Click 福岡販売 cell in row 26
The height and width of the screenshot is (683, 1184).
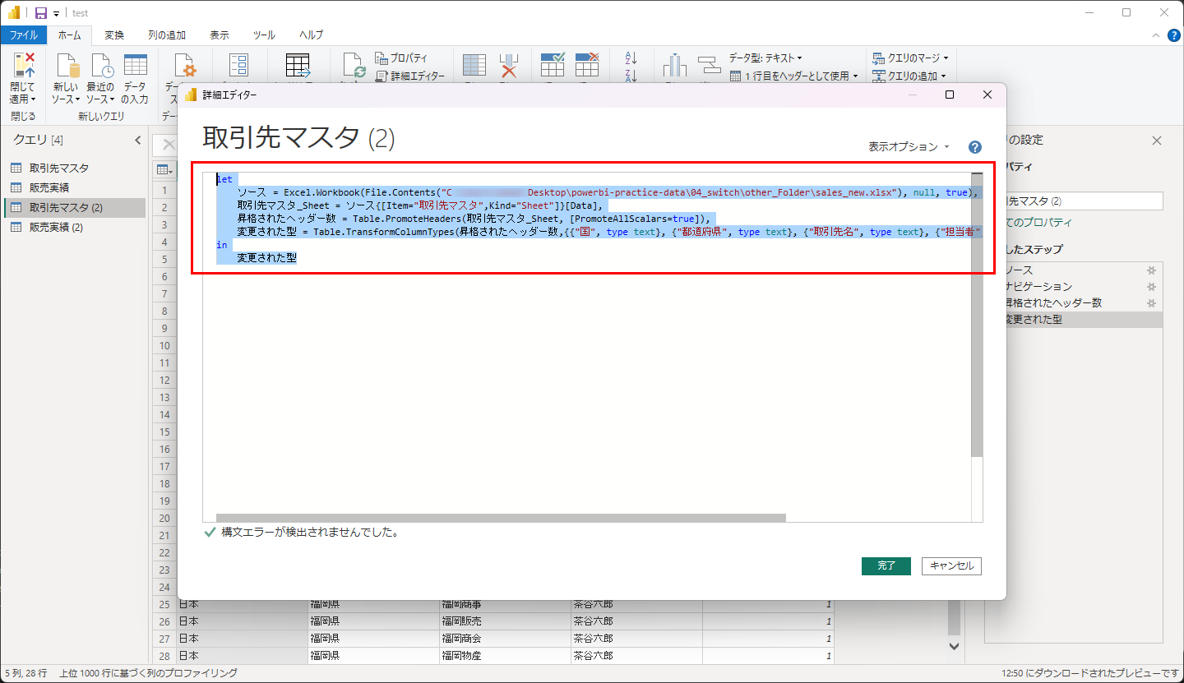coord(505,621)
